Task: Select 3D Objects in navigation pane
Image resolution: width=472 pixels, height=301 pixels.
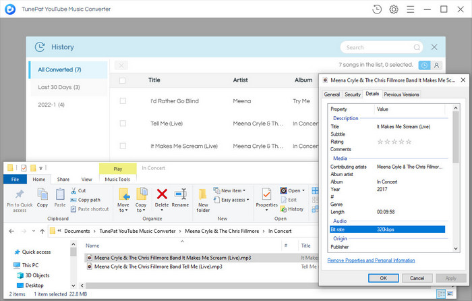Action: point(34,275)
